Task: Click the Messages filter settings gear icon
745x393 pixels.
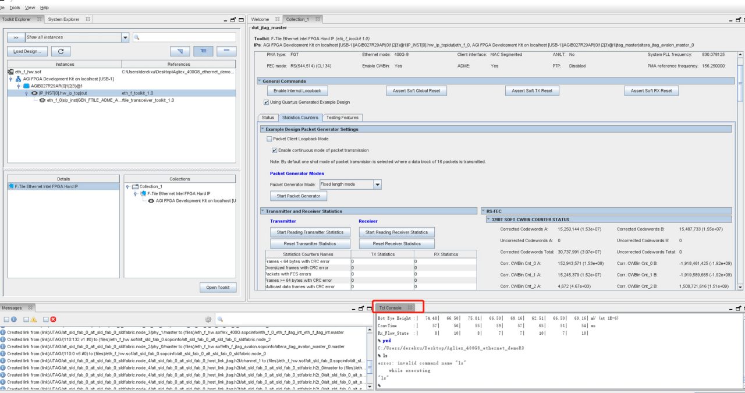Action: (208, 319)
